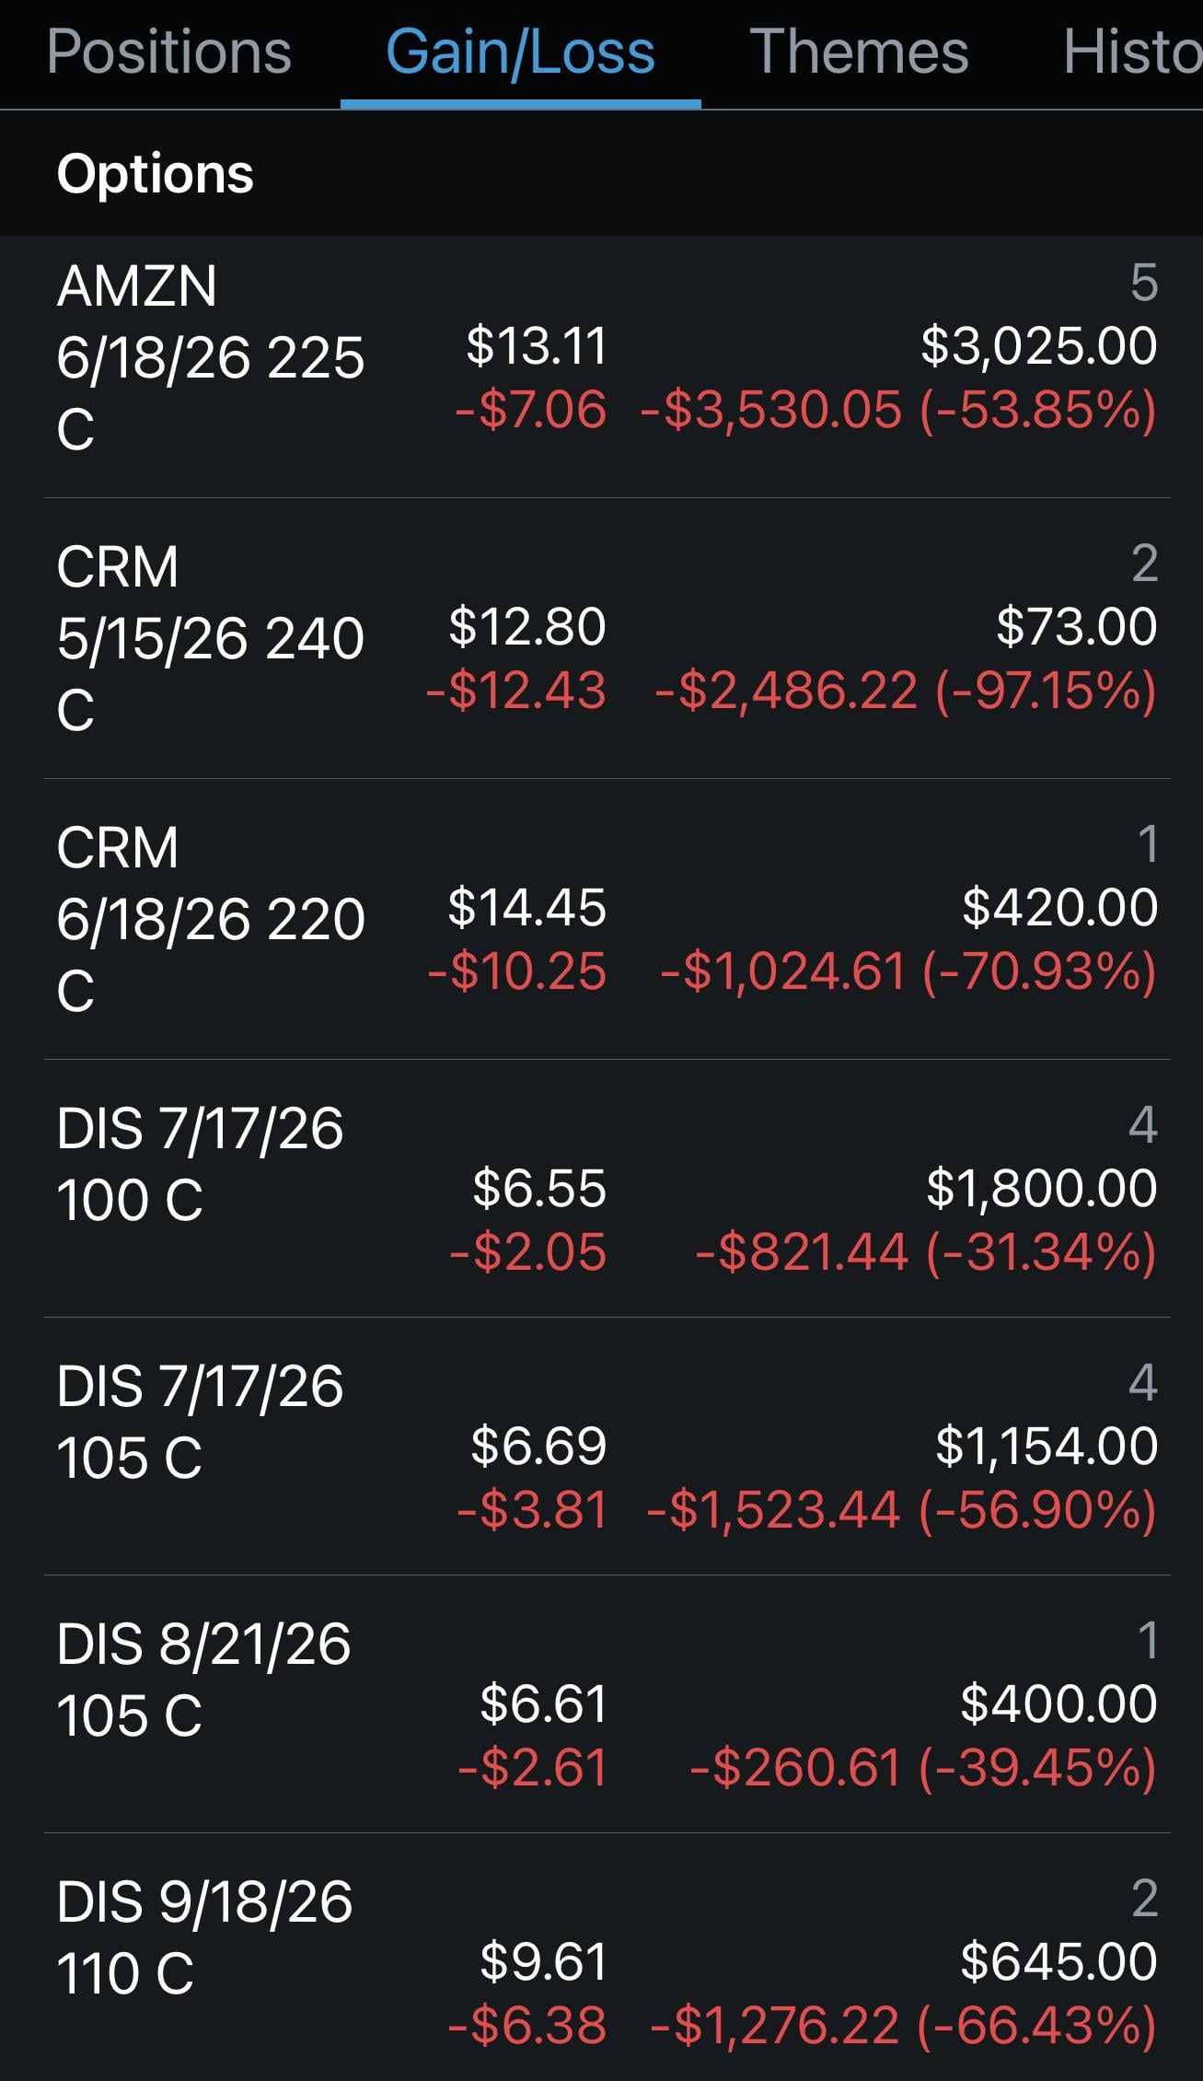Choose the DIS 7/17/26 105 C contract

coord(199,1423)
